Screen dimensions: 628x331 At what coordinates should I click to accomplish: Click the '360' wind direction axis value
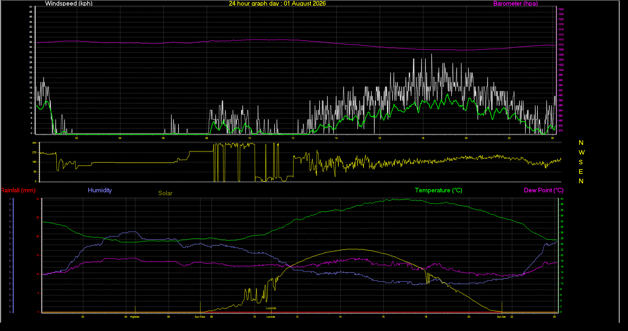click(34, 143)
